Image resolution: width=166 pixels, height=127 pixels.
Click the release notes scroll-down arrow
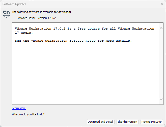(x=161, y=99)
